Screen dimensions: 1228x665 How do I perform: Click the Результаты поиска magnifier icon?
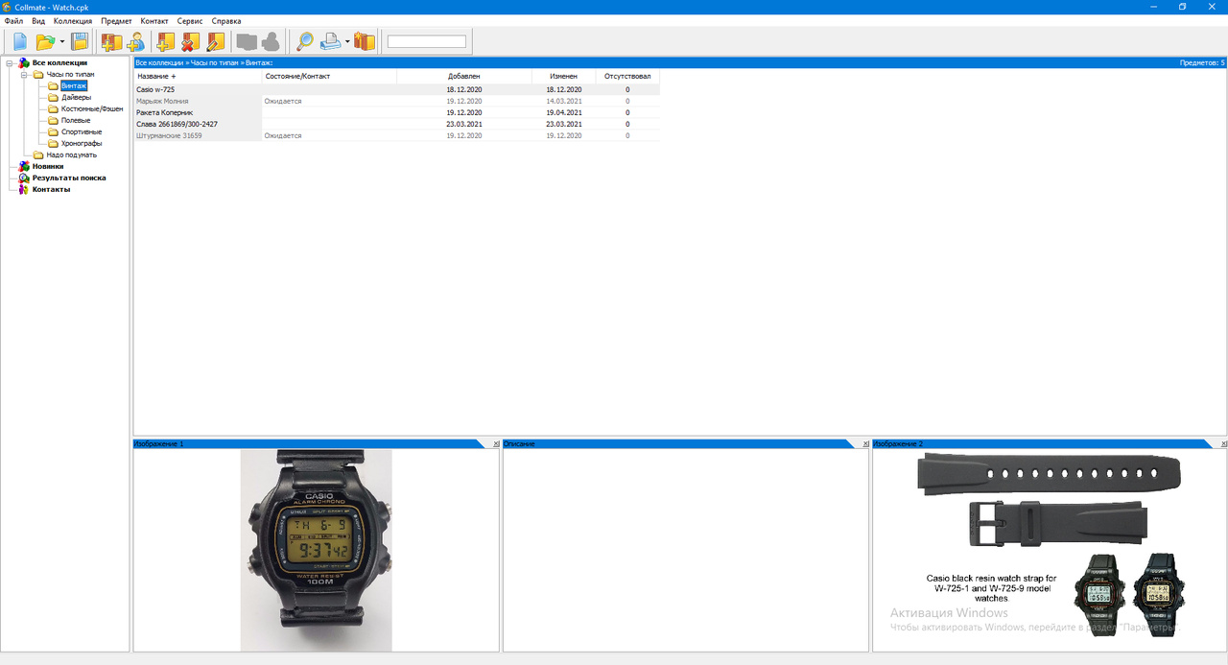[x=24, y=178]
